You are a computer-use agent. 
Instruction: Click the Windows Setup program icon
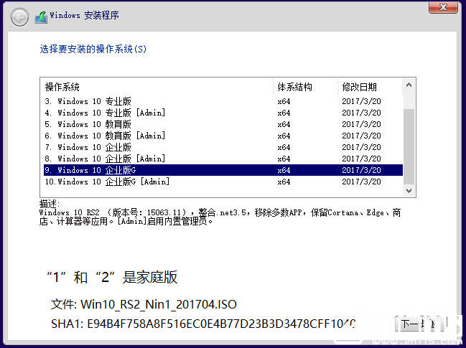coord(41,17)
